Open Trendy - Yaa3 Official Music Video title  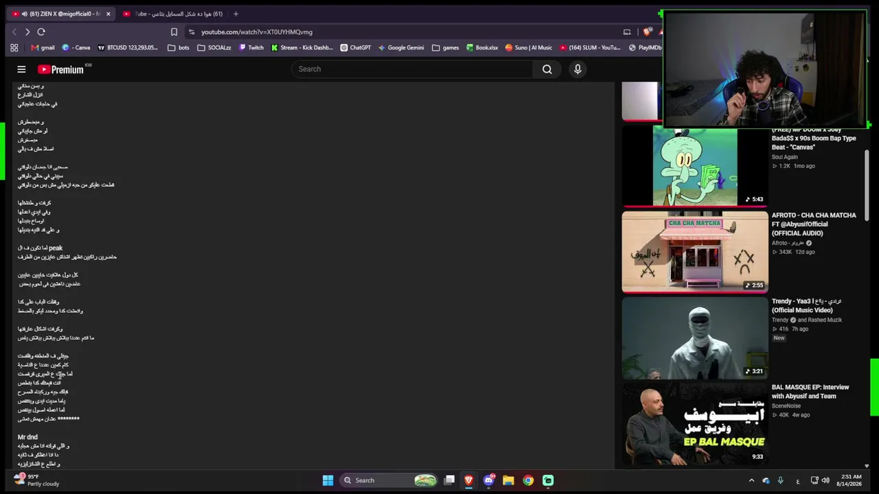(x=806, y=305)
